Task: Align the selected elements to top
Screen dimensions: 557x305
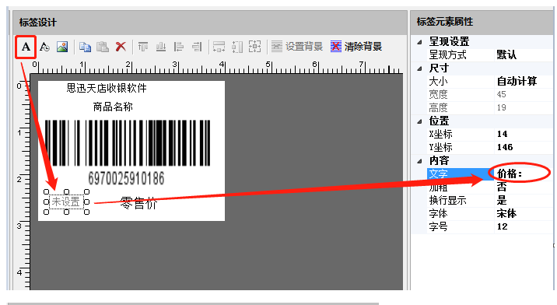Action: 143,47
